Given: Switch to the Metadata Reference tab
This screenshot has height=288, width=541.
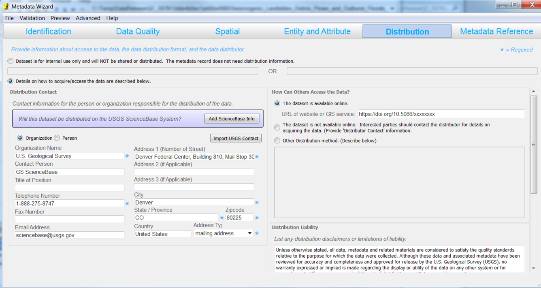Looking at the screenshot, I should point(496,32).
